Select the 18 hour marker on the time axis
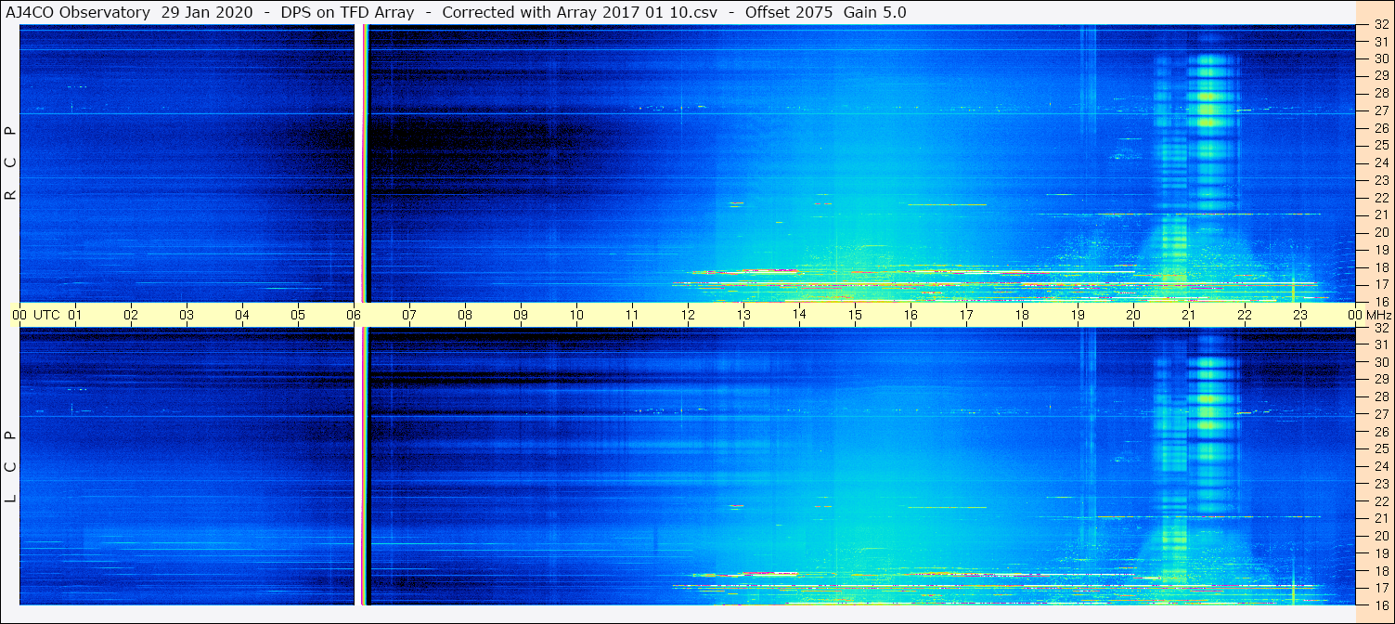 click(x=1022, y=315)
